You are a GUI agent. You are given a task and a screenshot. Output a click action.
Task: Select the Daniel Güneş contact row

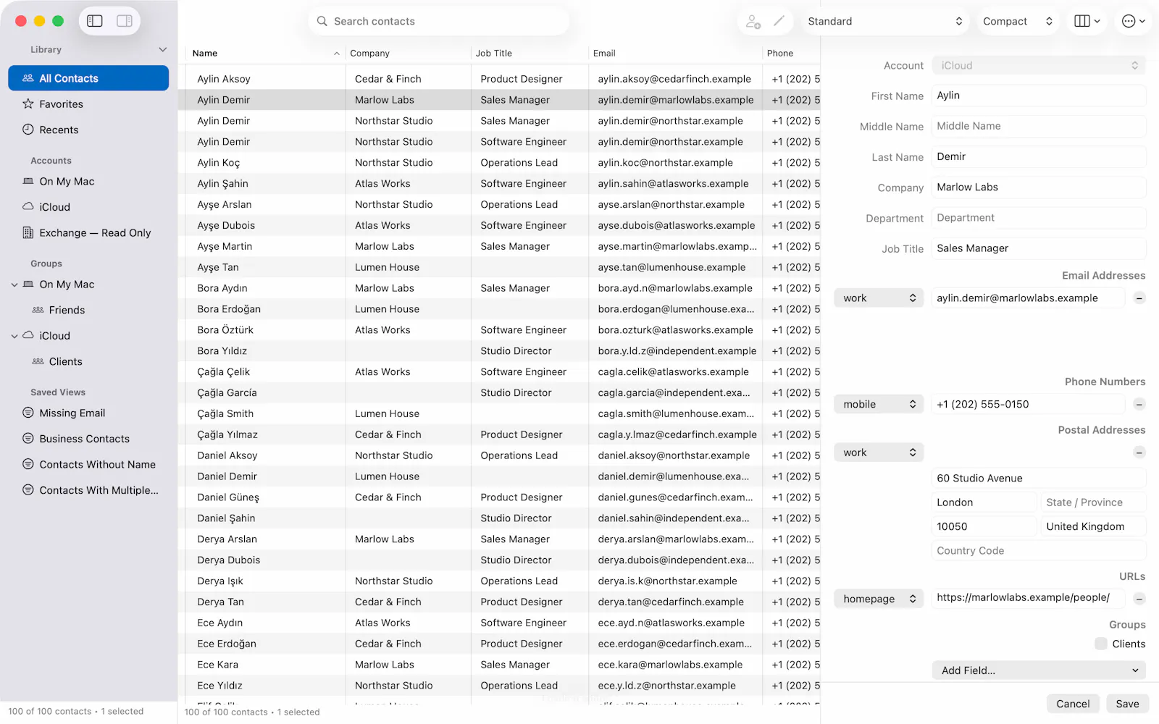coord(499,497)
